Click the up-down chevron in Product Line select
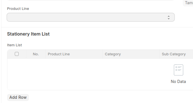This screenshot has height=103, width=193. coord(169,17)
